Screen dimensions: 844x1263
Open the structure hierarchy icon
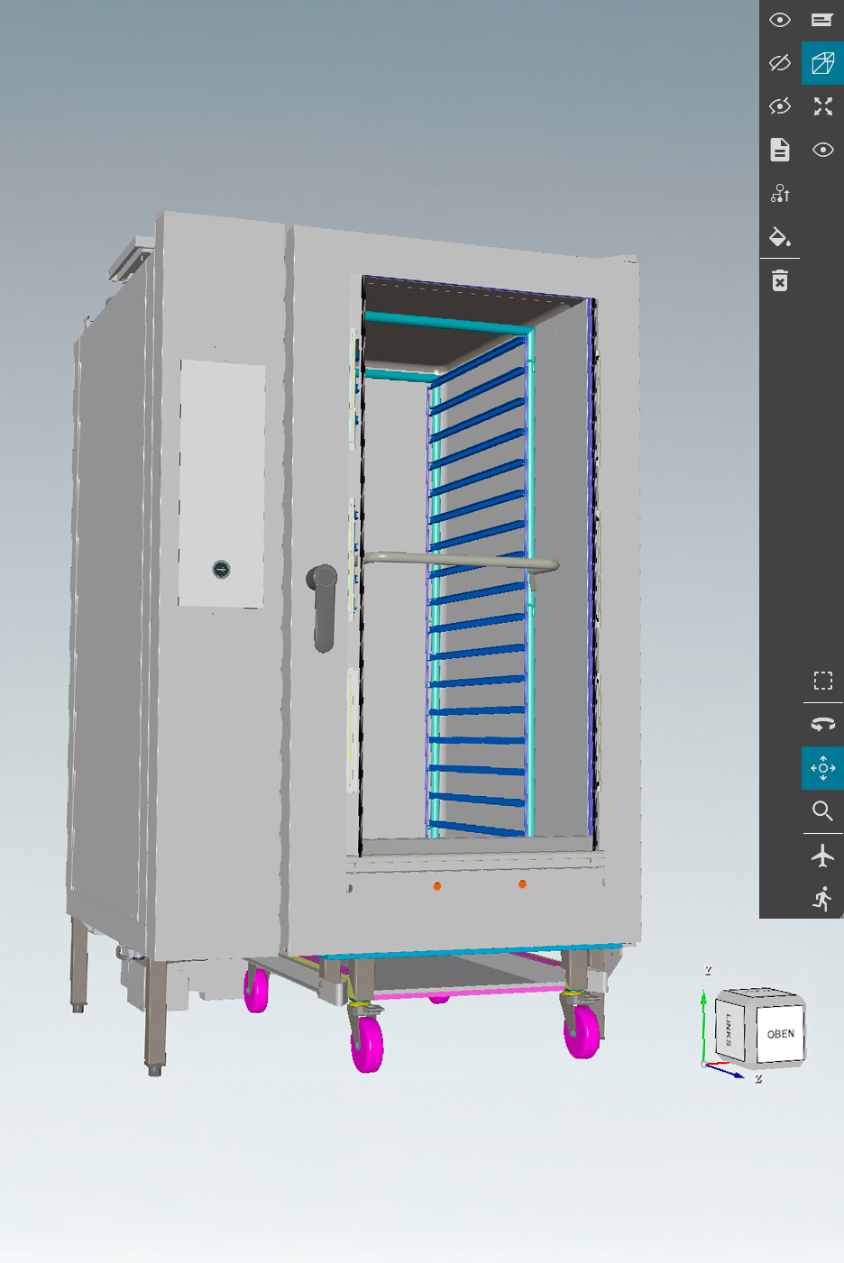coord(780,193)
